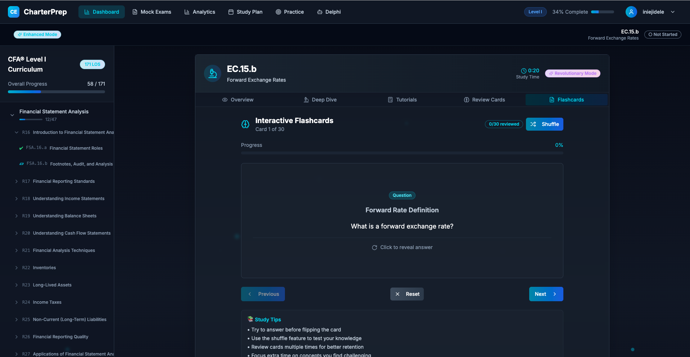Click the Mock Exams document icon
Image resolution: width=690 pixels, height=357 pixels.
point(135,12)
